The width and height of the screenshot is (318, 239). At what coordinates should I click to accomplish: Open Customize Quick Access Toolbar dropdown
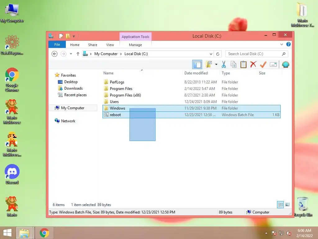74,36
